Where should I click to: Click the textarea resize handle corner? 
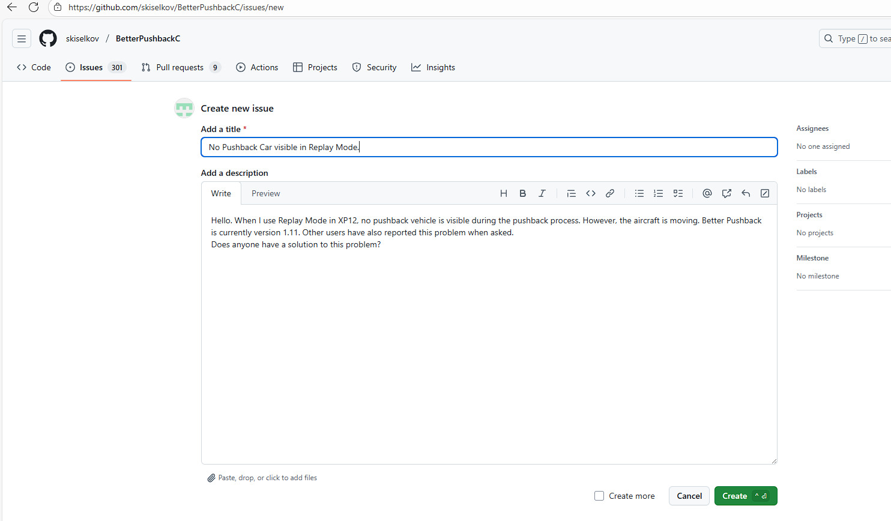coord(773,460)
